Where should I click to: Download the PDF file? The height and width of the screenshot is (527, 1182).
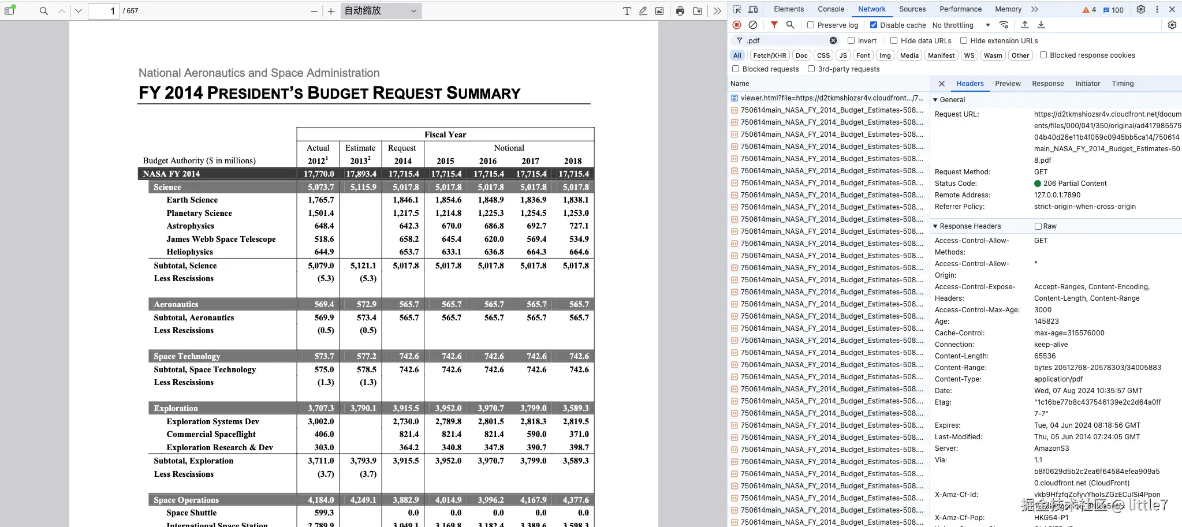[x=698, y=11]
